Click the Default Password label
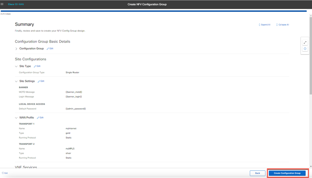The width and height of the screenshot is (312, 178). [x=27, y=109]
